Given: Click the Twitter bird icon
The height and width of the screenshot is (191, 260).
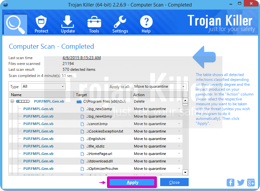Looking at the screenshot, I should (x=241, y=182).
